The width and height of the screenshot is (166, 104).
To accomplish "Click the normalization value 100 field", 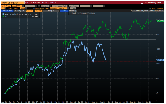I will click(x=73, y=8).
